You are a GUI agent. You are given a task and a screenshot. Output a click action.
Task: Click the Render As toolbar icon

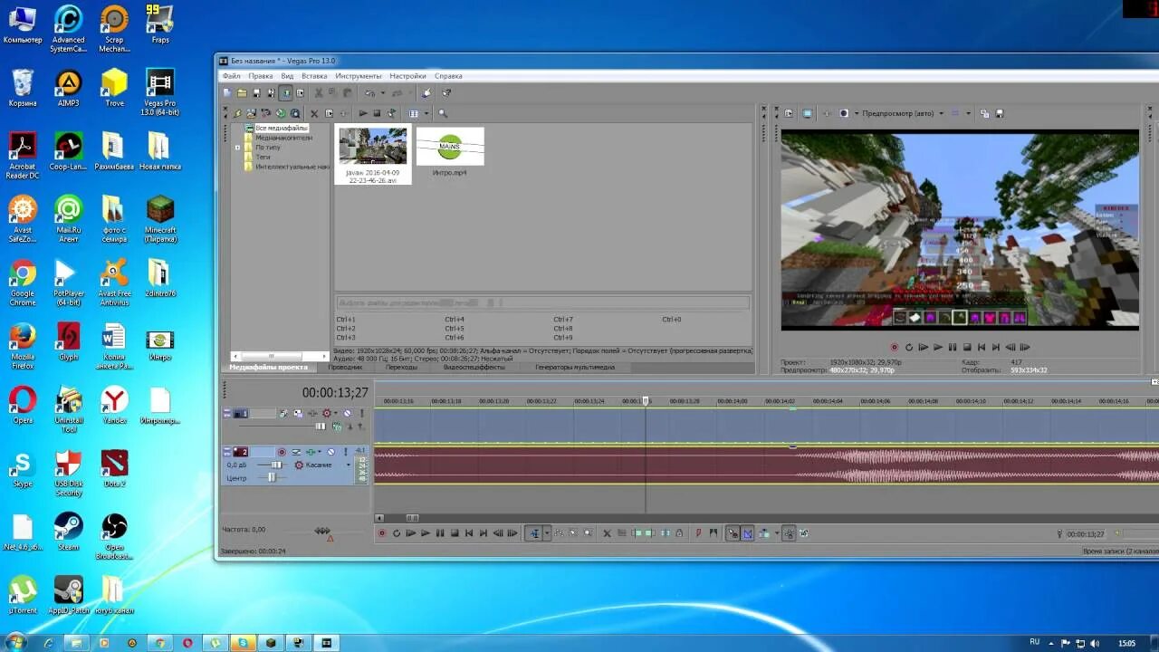click(x=285, y=92)
